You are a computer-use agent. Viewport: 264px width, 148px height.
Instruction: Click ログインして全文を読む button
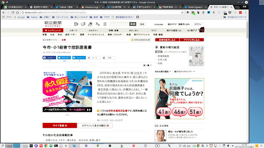coord(95,125)
